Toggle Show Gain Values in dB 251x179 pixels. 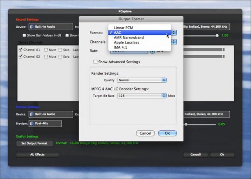24,35
